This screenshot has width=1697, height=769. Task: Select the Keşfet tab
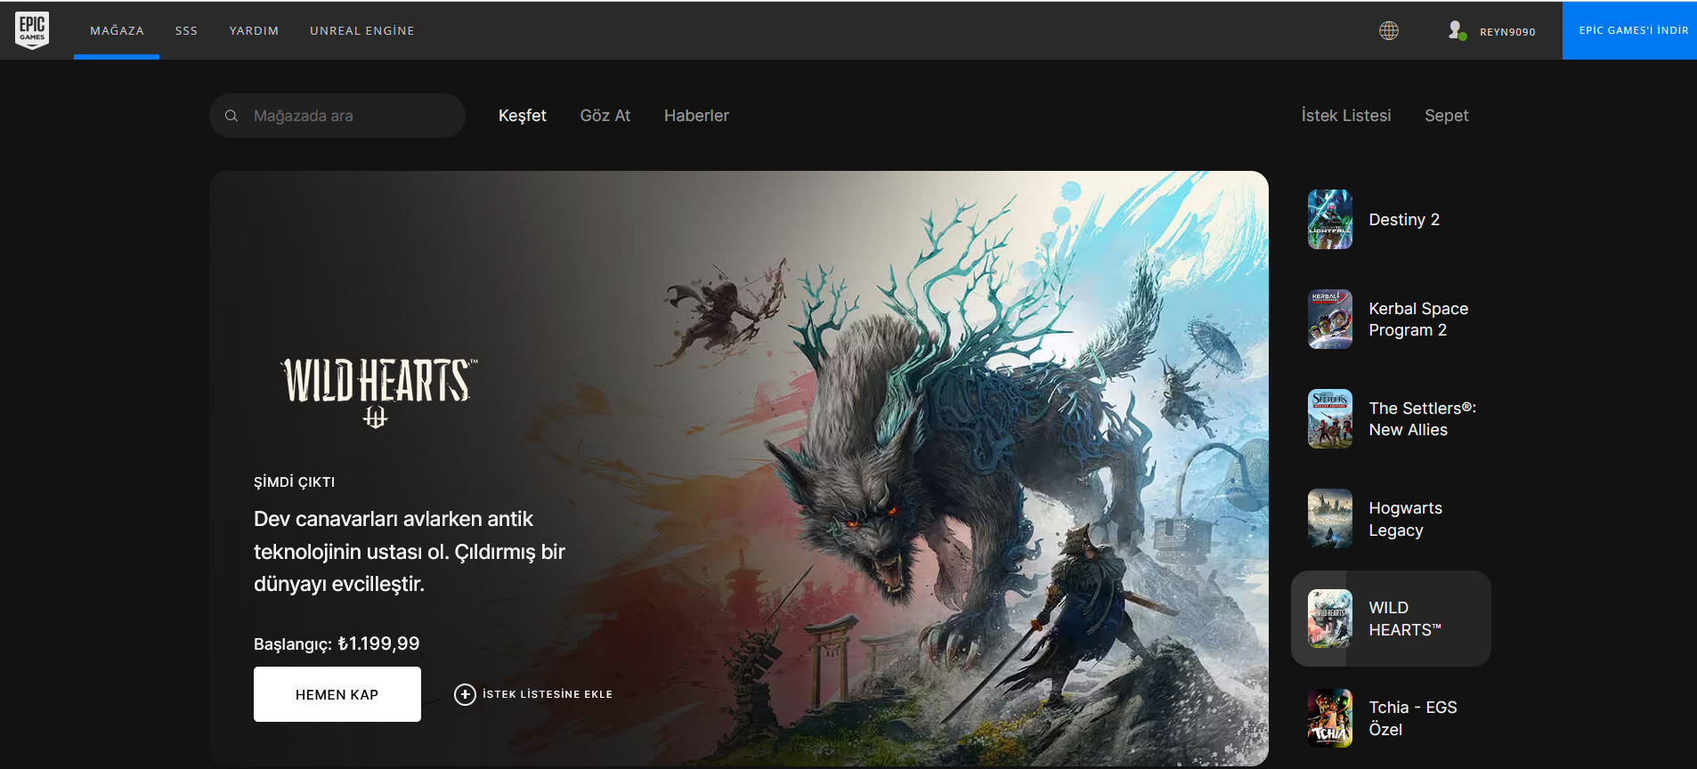[523, 116]
